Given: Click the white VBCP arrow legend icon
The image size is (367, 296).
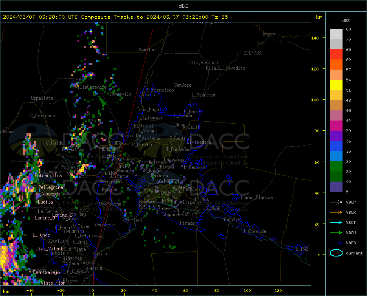Looking at the screenshot, I should (336, 202).
